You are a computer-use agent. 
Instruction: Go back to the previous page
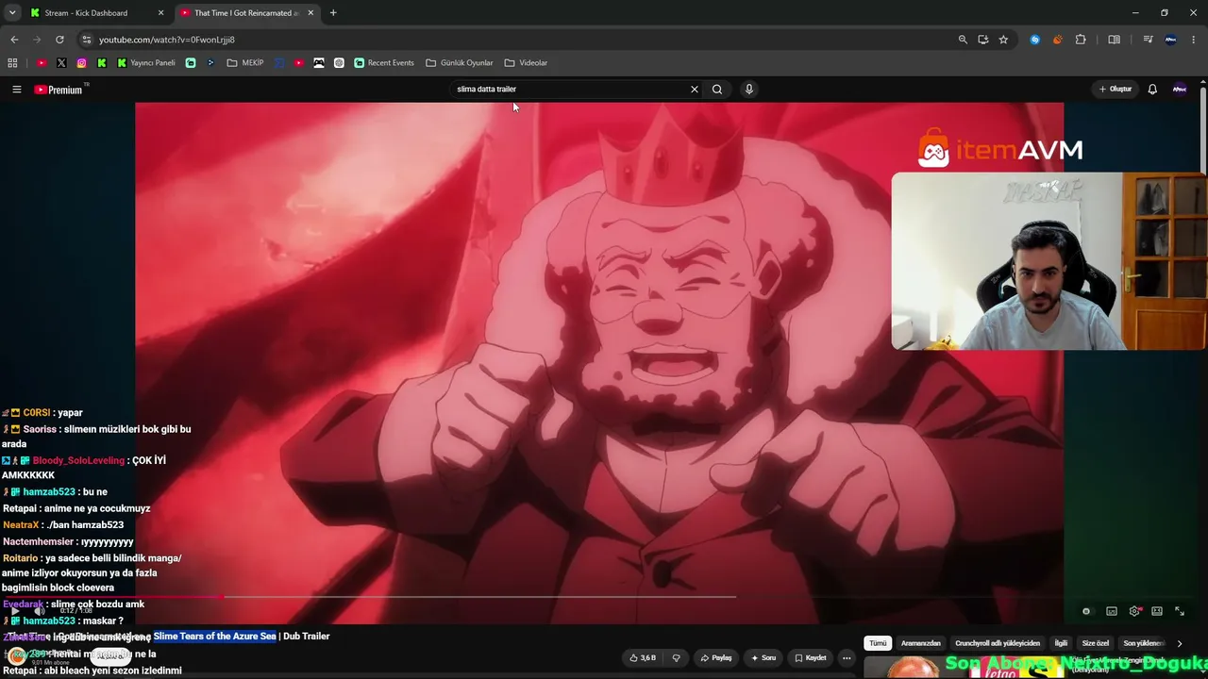click(14, 40)
